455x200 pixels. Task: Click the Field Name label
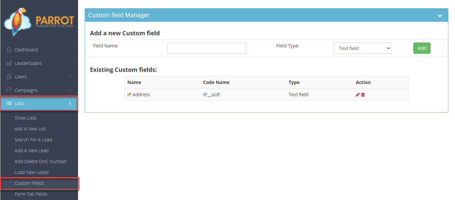tap(106, 46)
